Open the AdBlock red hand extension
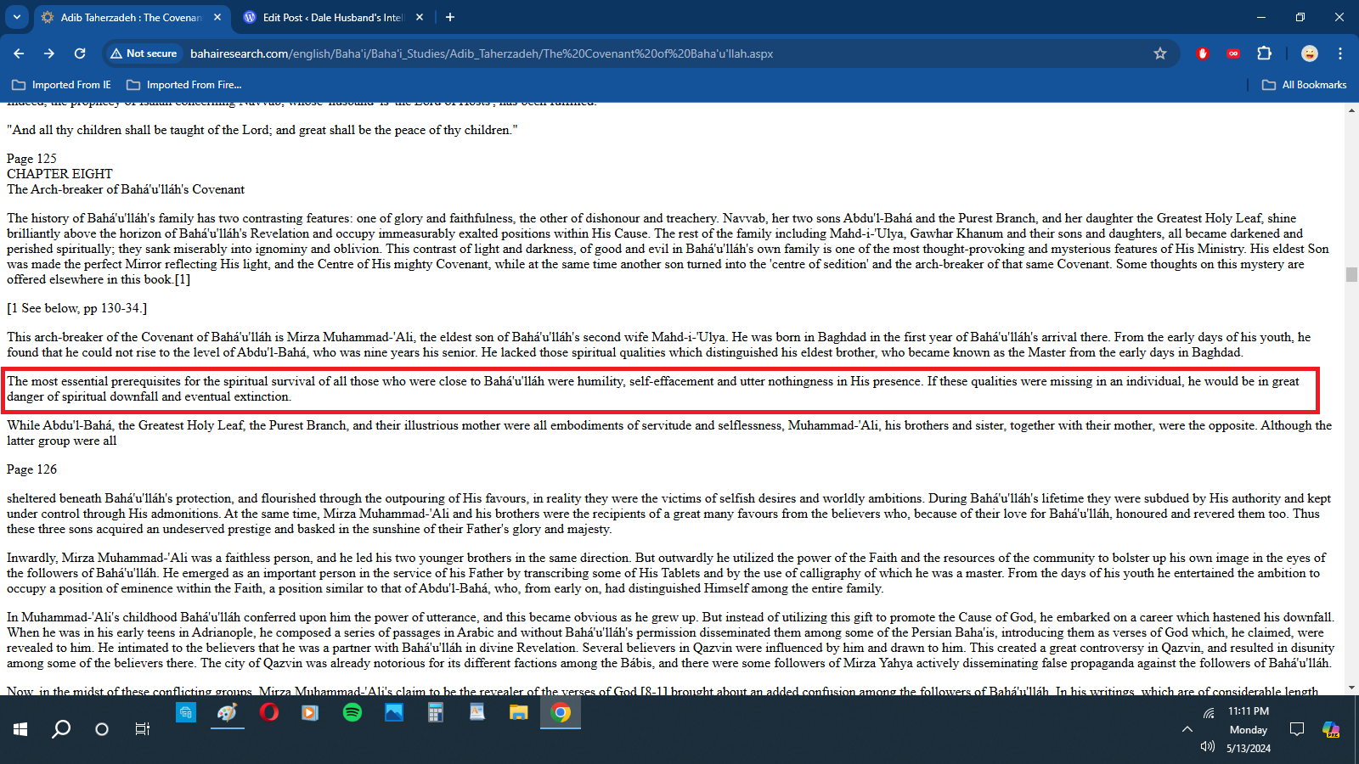This screenshot has height=764, width=1359. coord(1202,53)
